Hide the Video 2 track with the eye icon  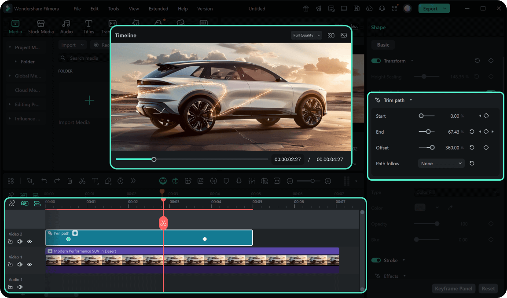tap(29, 241)
